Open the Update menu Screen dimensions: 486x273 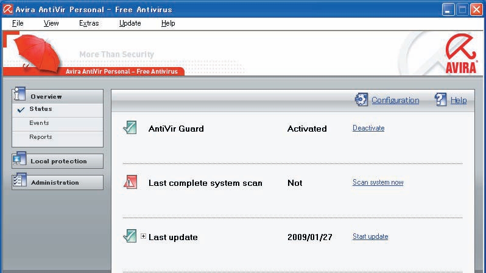tap(130, 23)
